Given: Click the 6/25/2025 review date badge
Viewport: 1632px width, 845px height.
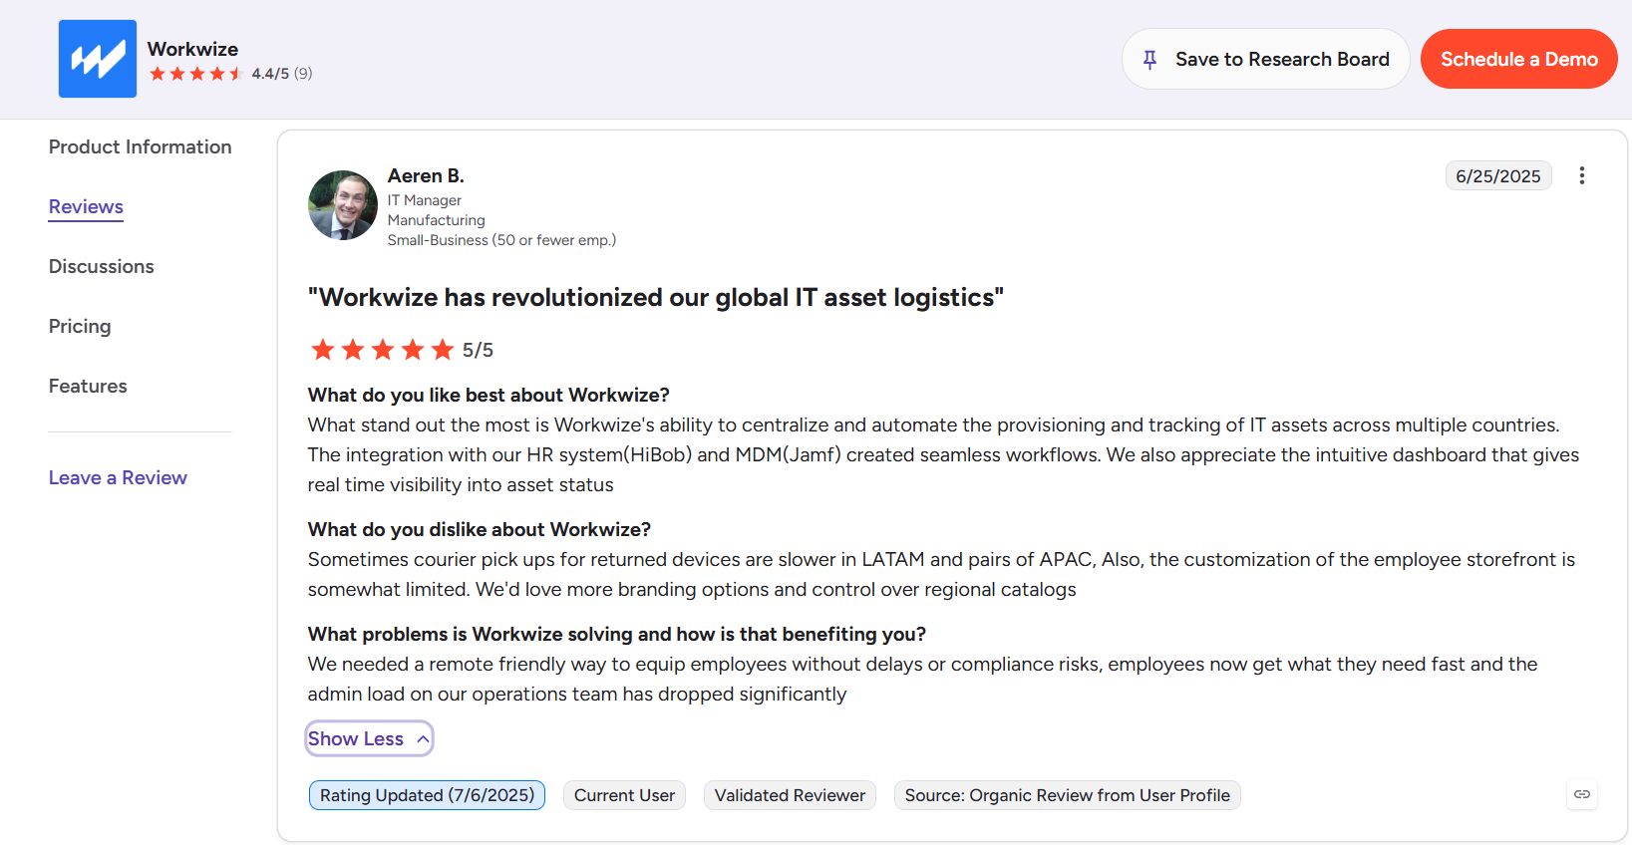Looking at the screenshot, I should (1498, 175).
